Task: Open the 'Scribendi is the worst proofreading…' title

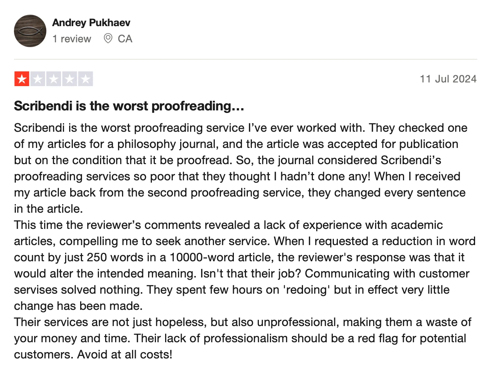Action: click(x=129, y=106)
